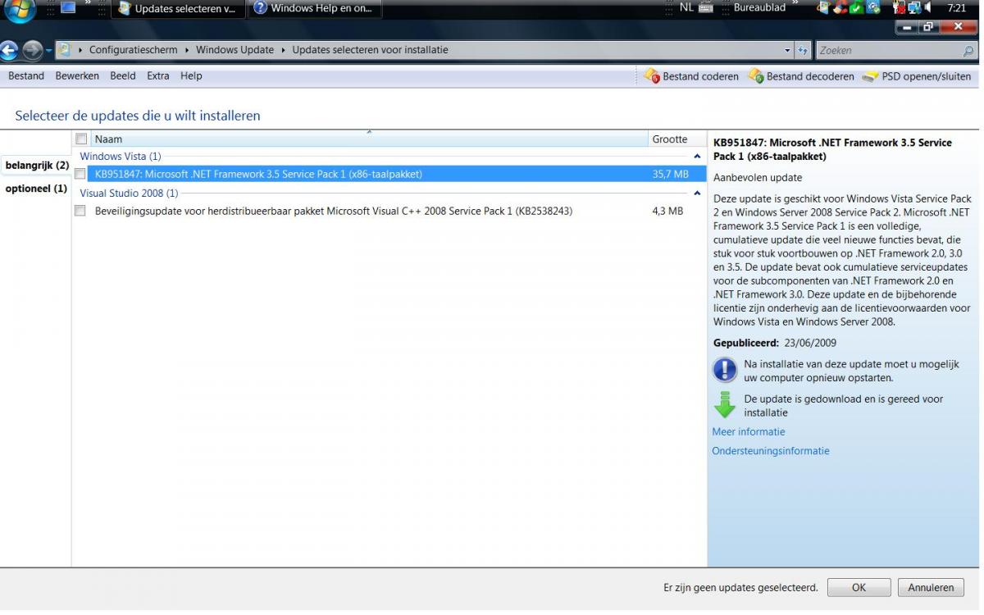
Task: Open the Bestand menu
Action: (x=26, y=76)
